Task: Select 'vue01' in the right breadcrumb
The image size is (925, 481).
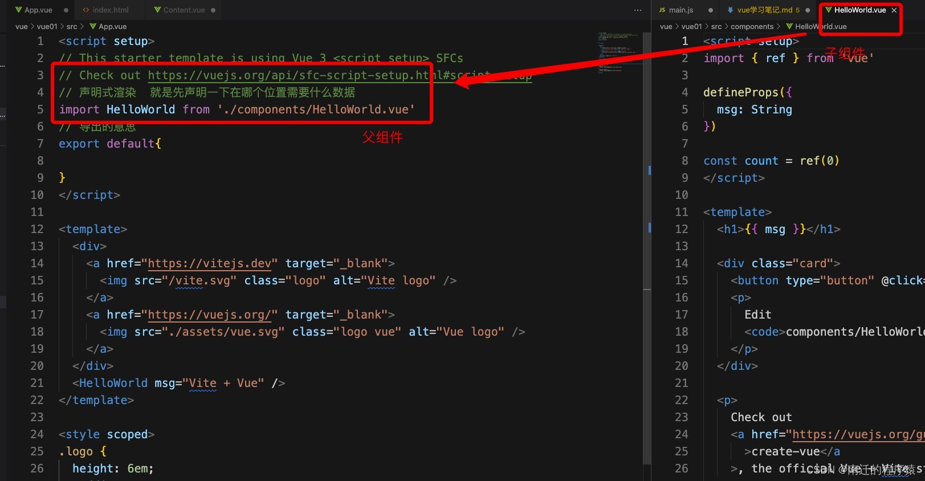Action: [x=692, y=26]
